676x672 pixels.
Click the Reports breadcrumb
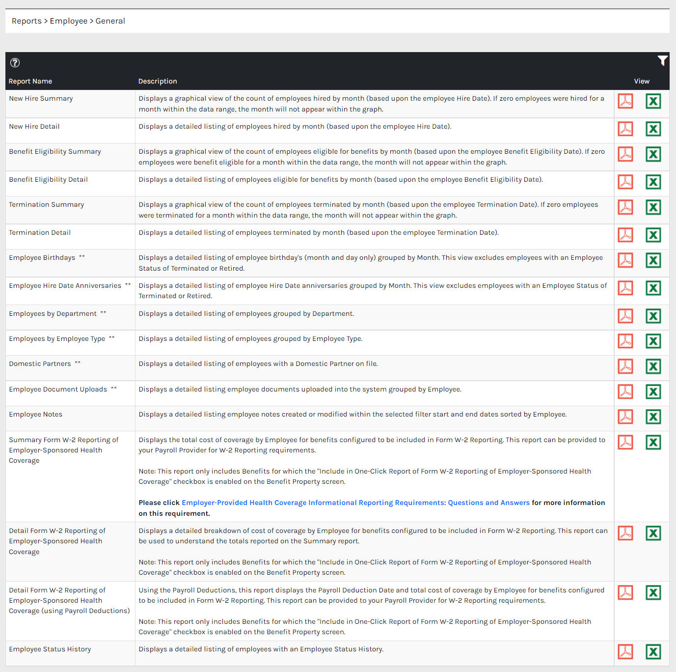tap(27, 21)
